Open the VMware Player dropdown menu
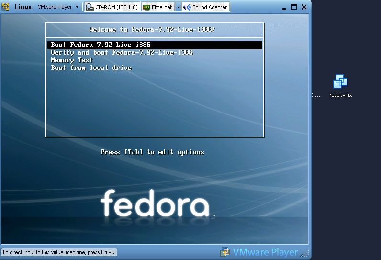Image resolution: width=381 pixels, height=260 pixels. [x=58, y=7]
